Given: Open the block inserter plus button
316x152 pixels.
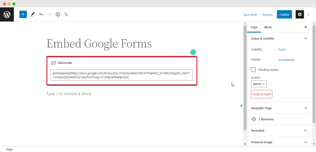Looking at the screenshot, I should 23,14.
